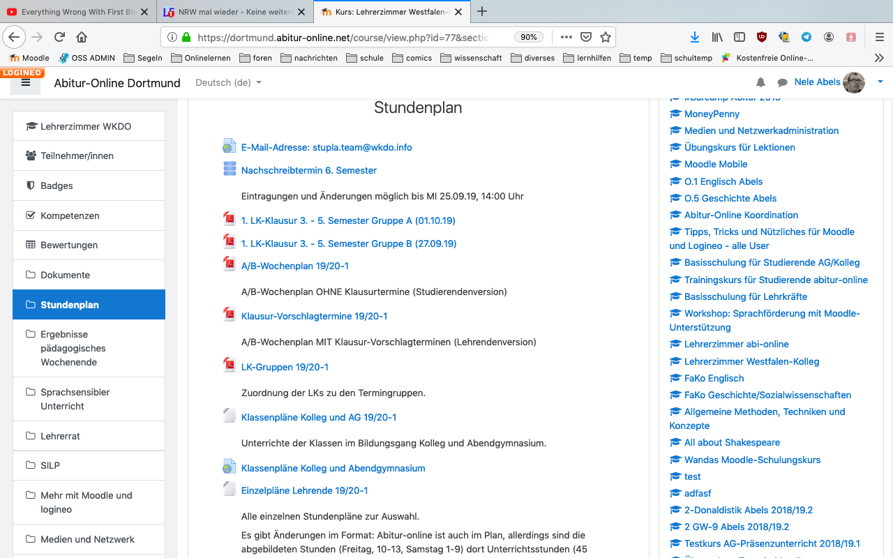Bookmark page with the star icon

coord(606,37)
